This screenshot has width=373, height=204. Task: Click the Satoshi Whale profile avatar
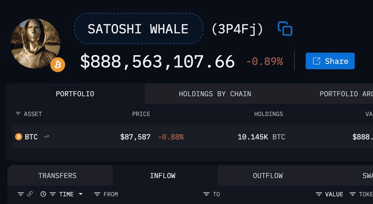pos(35,43)
